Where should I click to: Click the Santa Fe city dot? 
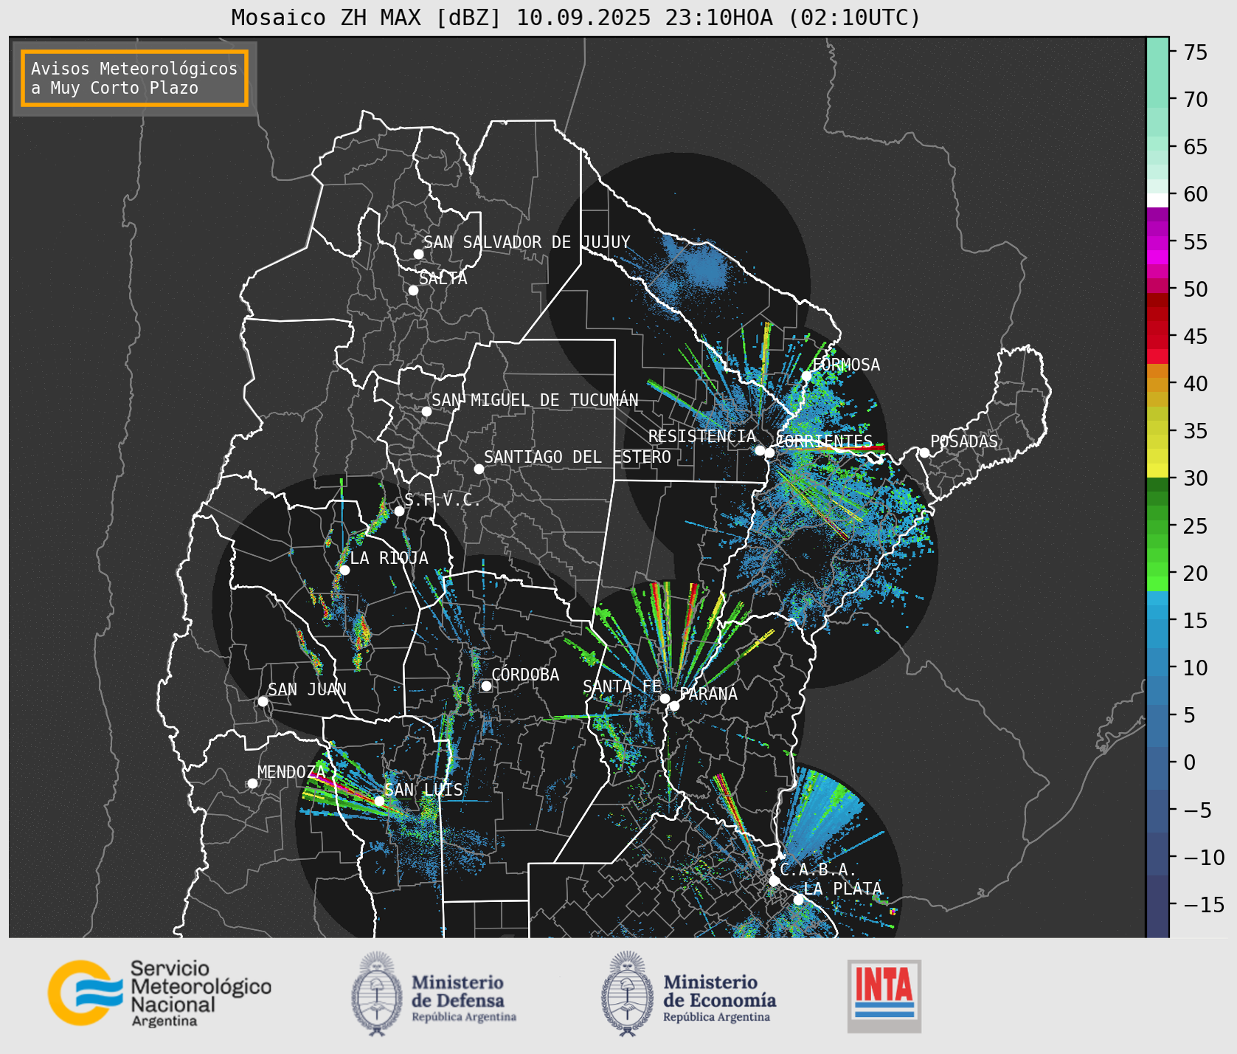(x=665, y=698)
